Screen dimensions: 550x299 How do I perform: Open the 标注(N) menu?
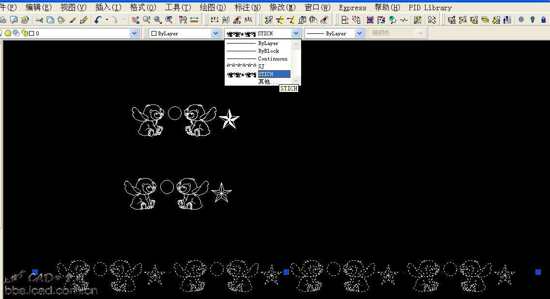point(247,7)
